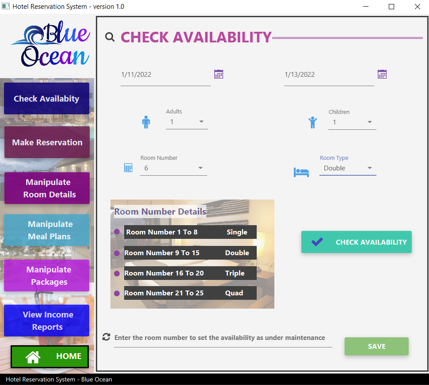Click the 'Room Number' field label
429x385 pixels.
pos(159,158)
